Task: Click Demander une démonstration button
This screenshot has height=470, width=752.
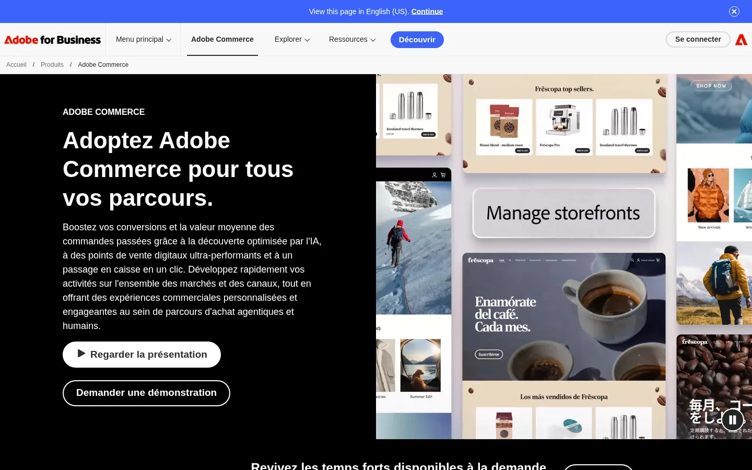Action: [x=146, y=393]
